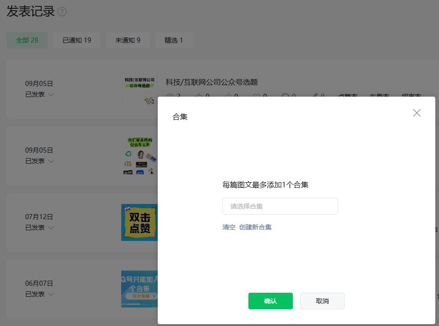Image resolution: width=439 pixels, height=326 pixels.
Task: Click the 发表记录 heading
Action: pyautogui.click(x=31, y=12)
